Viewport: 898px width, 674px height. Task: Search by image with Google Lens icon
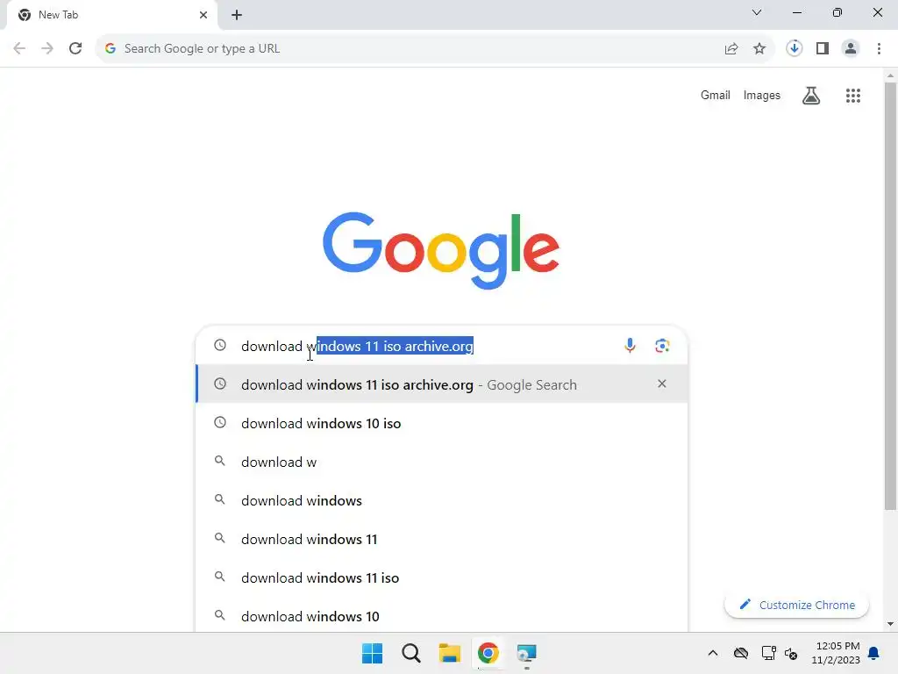click(662, 346)
